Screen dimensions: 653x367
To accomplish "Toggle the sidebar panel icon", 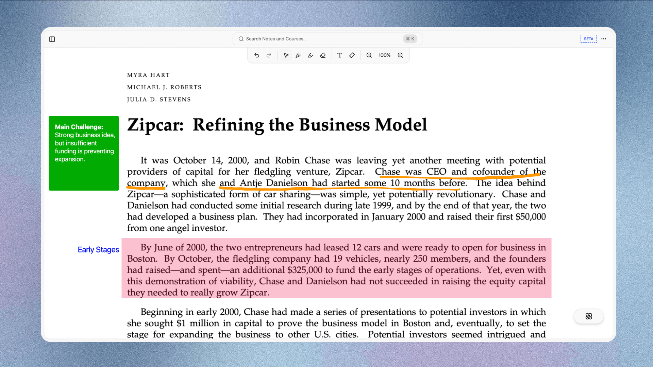I will (x=52, y=39).
